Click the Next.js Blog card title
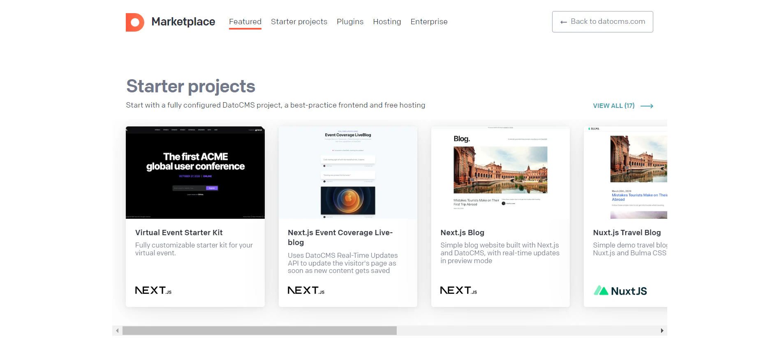Image resolution: width=777 pixels, height=346 pixels. (462, 233)
